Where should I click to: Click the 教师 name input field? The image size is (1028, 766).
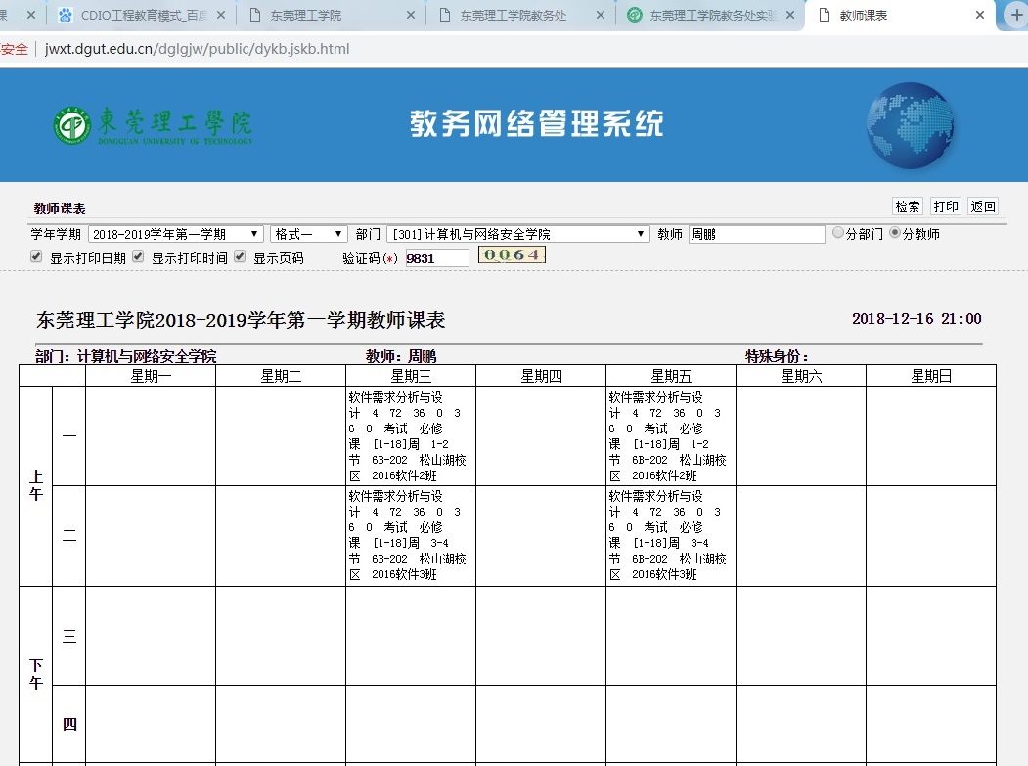[757, 234]
